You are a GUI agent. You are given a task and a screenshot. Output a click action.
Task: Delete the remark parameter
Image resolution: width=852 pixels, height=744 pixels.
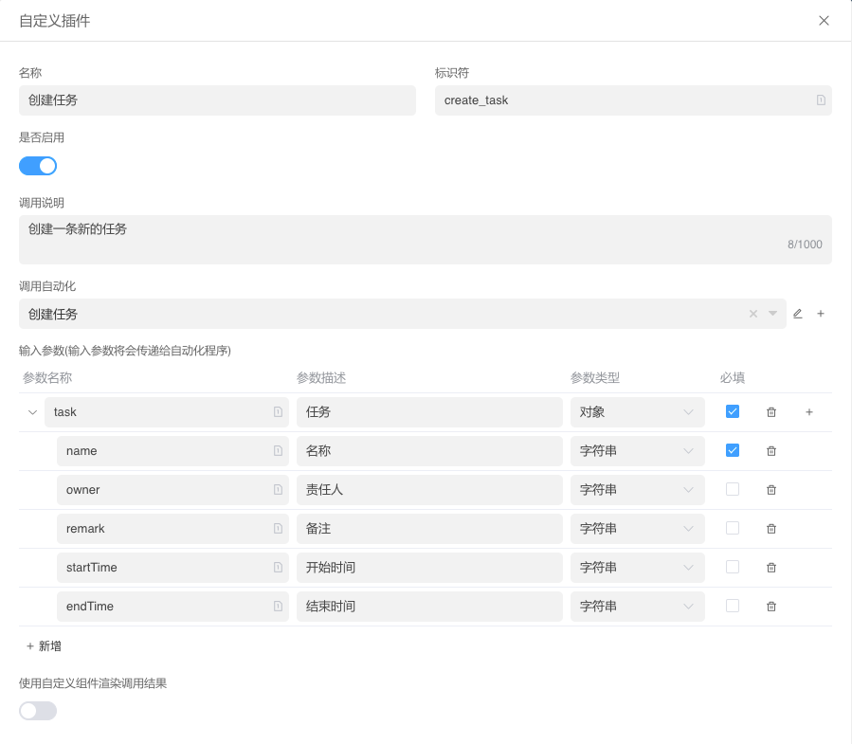(771, 529)
